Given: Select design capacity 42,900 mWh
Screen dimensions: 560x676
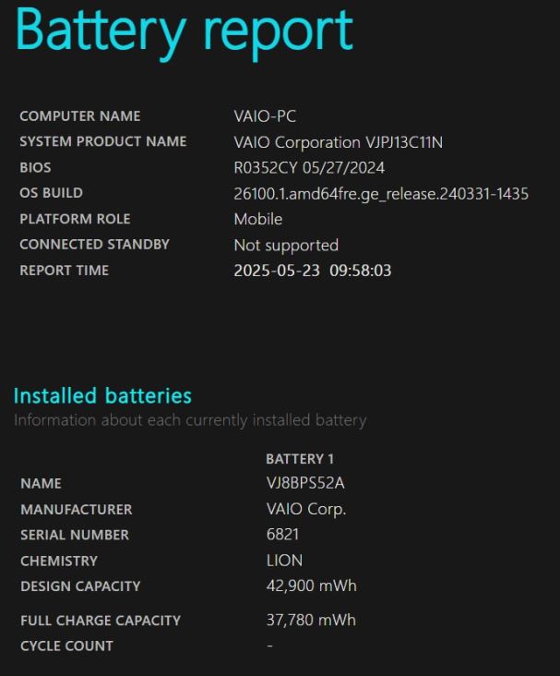Looking at the screenshot, I should 312,585.
